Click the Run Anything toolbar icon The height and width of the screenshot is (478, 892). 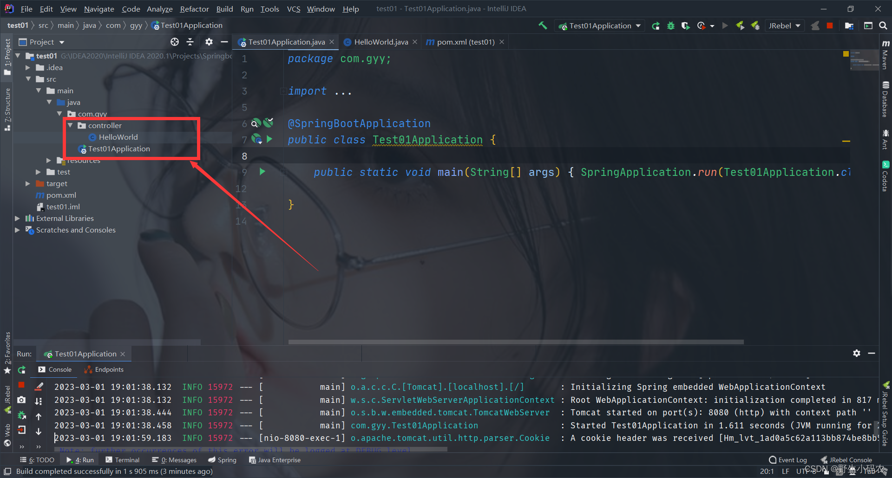coord(868,26)
